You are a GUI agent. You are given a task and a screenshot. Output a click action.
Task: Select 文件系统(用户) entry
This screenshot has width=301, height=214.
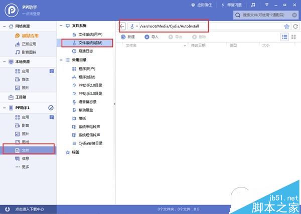pyautogui.click(x=87, y=34)
